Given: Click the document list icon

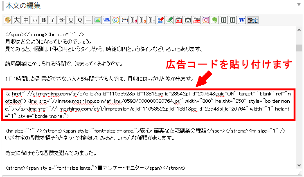Looking at the screenshot, I should (x=152, y=20).
